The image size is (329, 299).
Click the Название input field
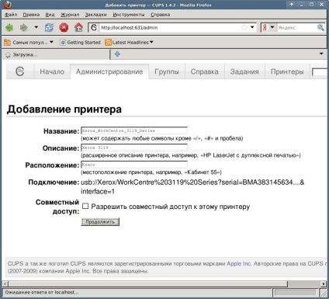134,130
